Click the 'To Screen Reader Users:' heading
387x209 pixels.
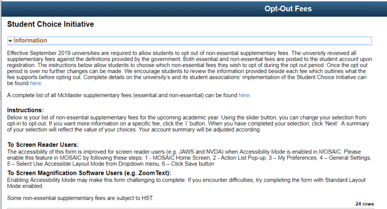[x=43, y=145]
